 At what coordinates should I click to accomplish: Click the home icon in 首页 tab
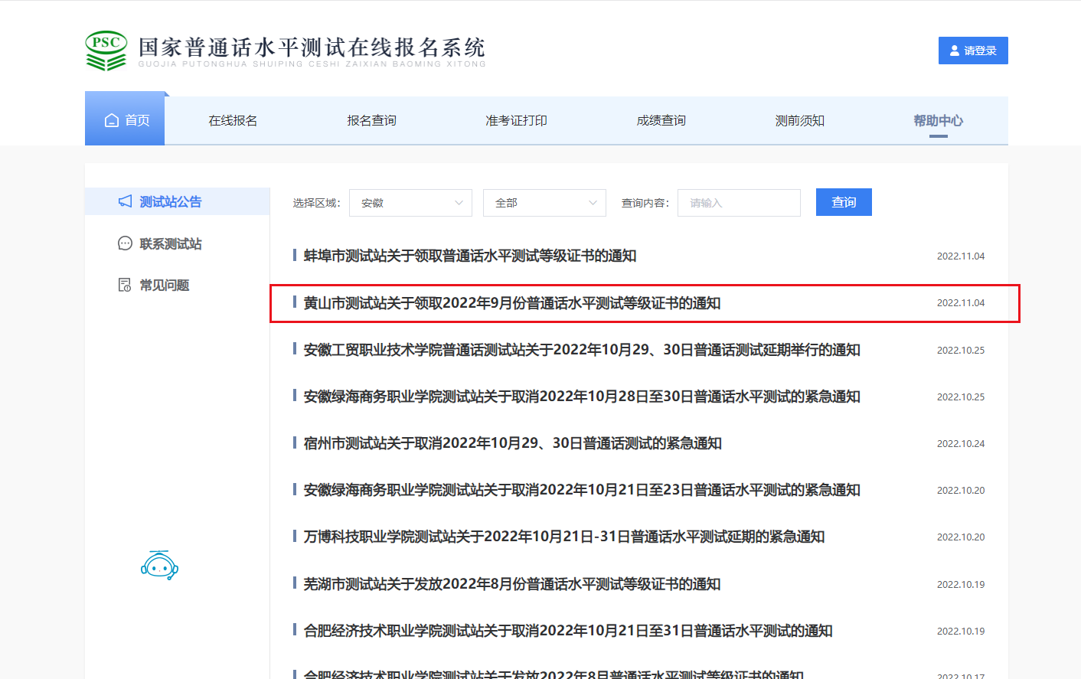[x=112, y=120]
